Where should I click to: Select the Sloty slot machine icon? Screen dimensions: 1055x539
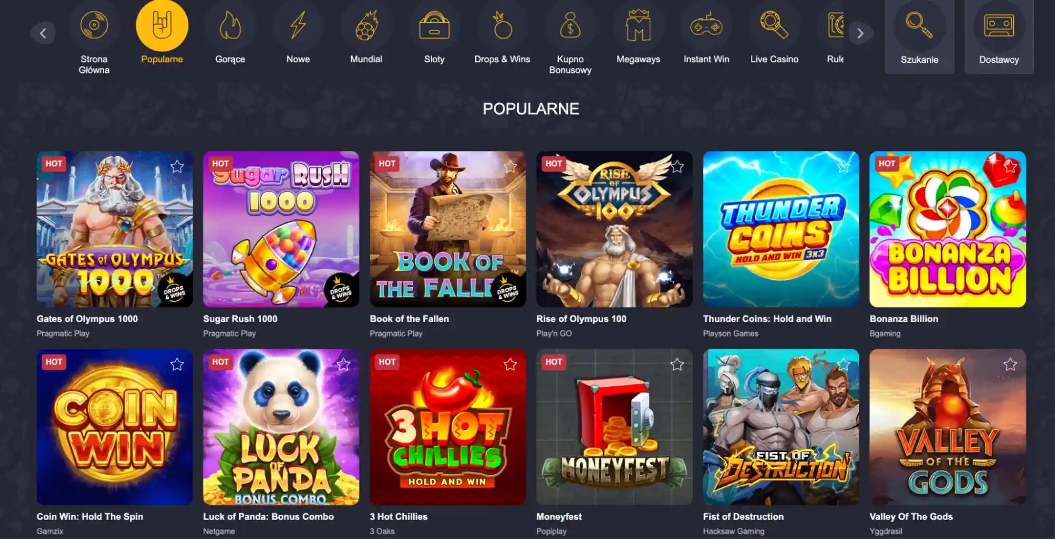tap(434, 26)
